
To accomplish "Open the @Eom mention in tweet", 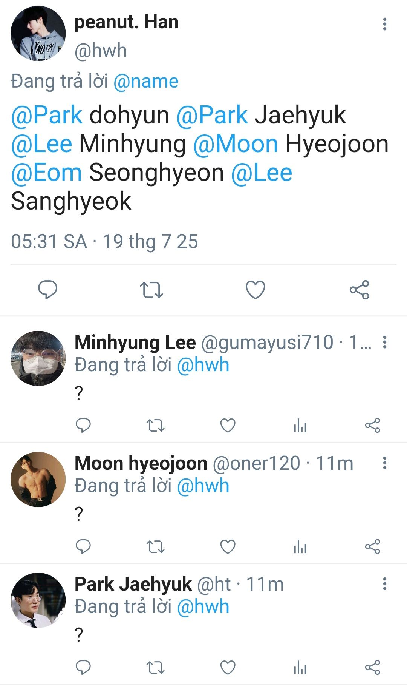I will pyautogui.click(x=46, y=173).
